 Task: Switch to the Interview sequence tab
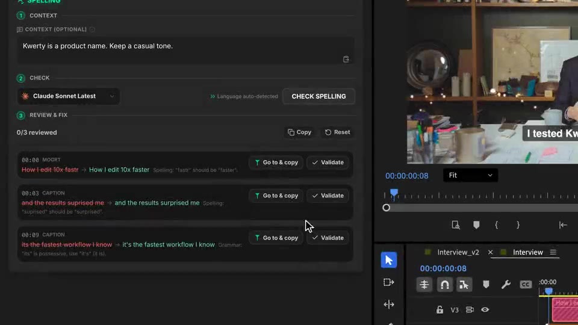point(528,252)
